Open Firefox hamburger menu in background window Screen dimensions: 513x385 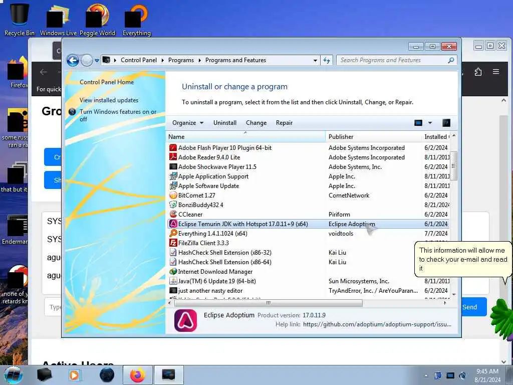(x=496, y=72)
